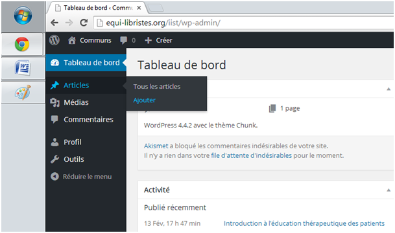Viewport: 395px width, 233px height.
Task: Reload the page with the refresh icon
Action: click(x=84, y=23)
